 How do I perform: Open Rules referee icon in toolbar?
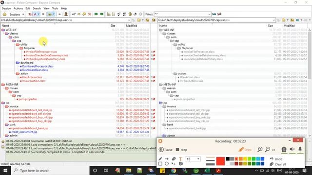(66, 14)
